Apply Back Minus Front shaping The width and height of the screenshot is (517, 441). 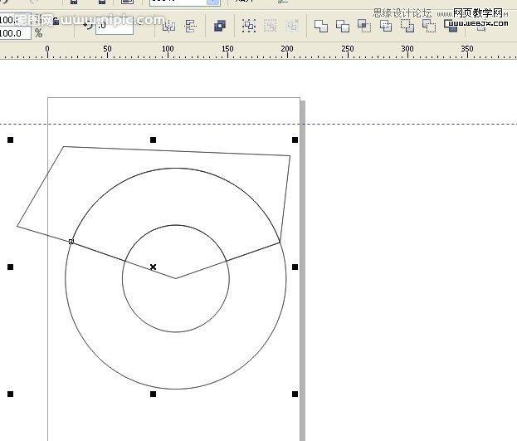click(429, 26)
